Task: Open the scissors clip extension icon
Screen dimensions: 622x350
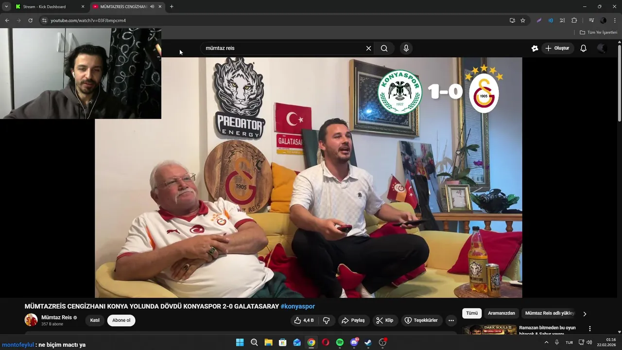Action: click(562, 20)
